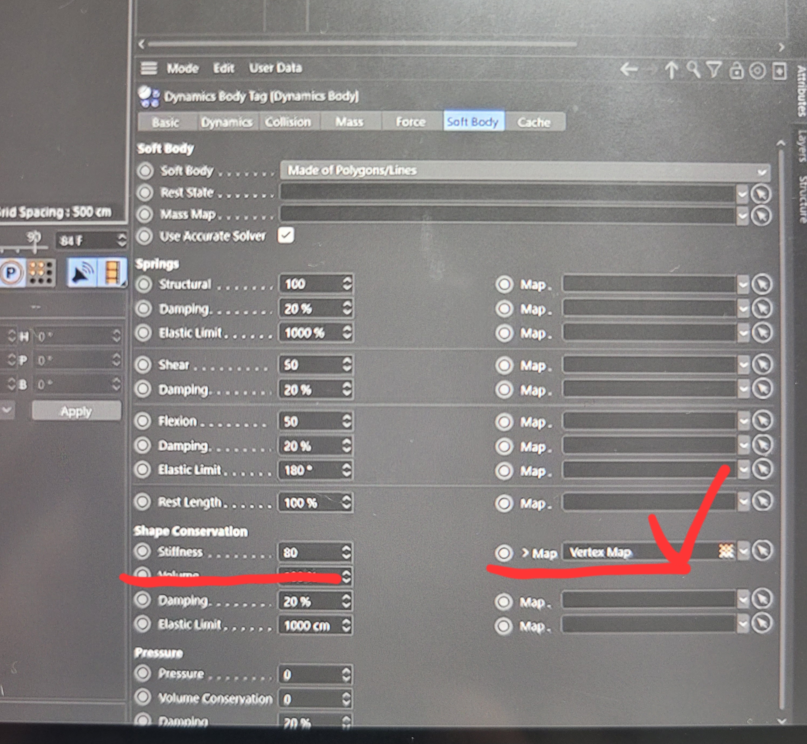Open the User Data menu
The width and height of the screenshot is (807, 744).
275,68
